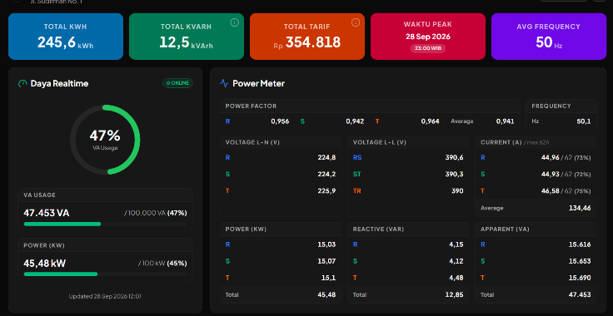The width and height of the screenshot is (613, 316).
Task: Click Reactive S value 4,12
Action: coord(456,261)
